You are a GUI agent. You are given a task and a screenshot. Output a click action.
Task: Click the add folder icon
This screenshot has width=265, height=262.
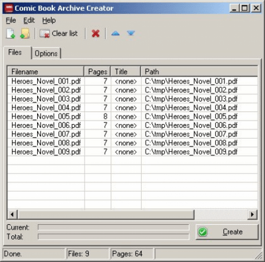coord(25,34)
